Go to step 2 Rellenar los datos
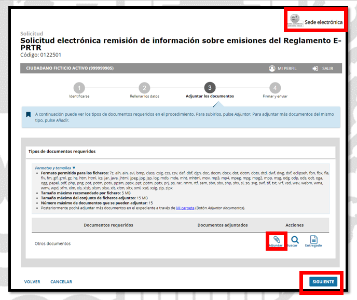 click(x=144, y=88)
